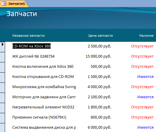Click the price 500,00 руб.

101,67
